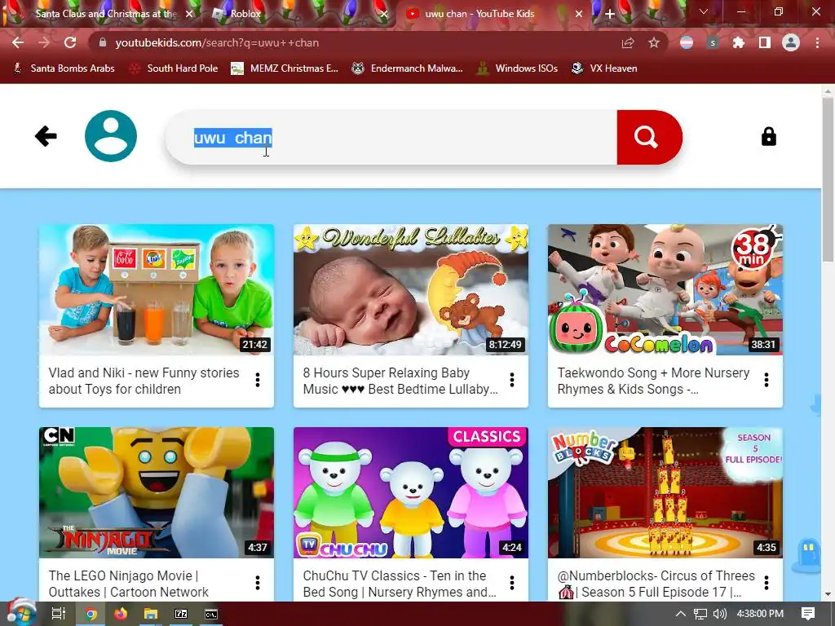Open the Santa Bombs Arabs bookmark

[64, 68]
